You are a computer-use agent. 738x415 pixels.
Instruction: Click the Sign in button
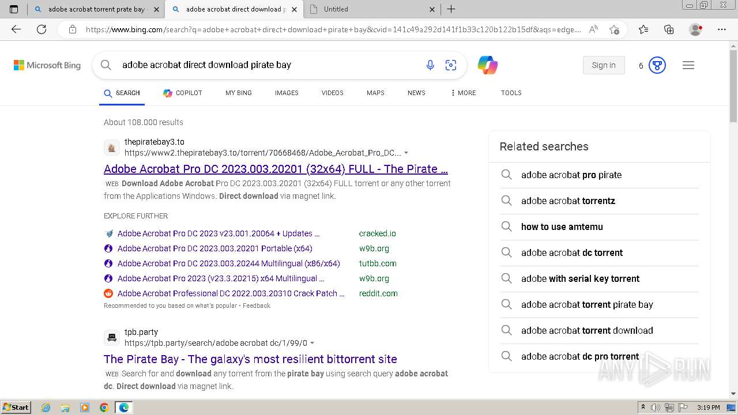604,65
